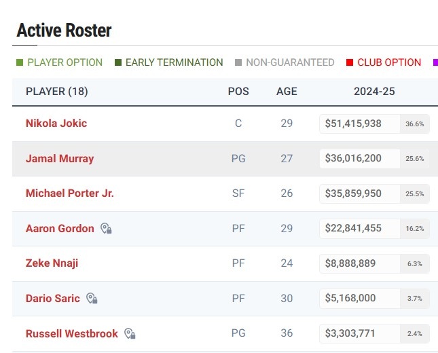Sort by the 2024-25 salary column
The width and height of the screenshot is (438, 353).
374,92
